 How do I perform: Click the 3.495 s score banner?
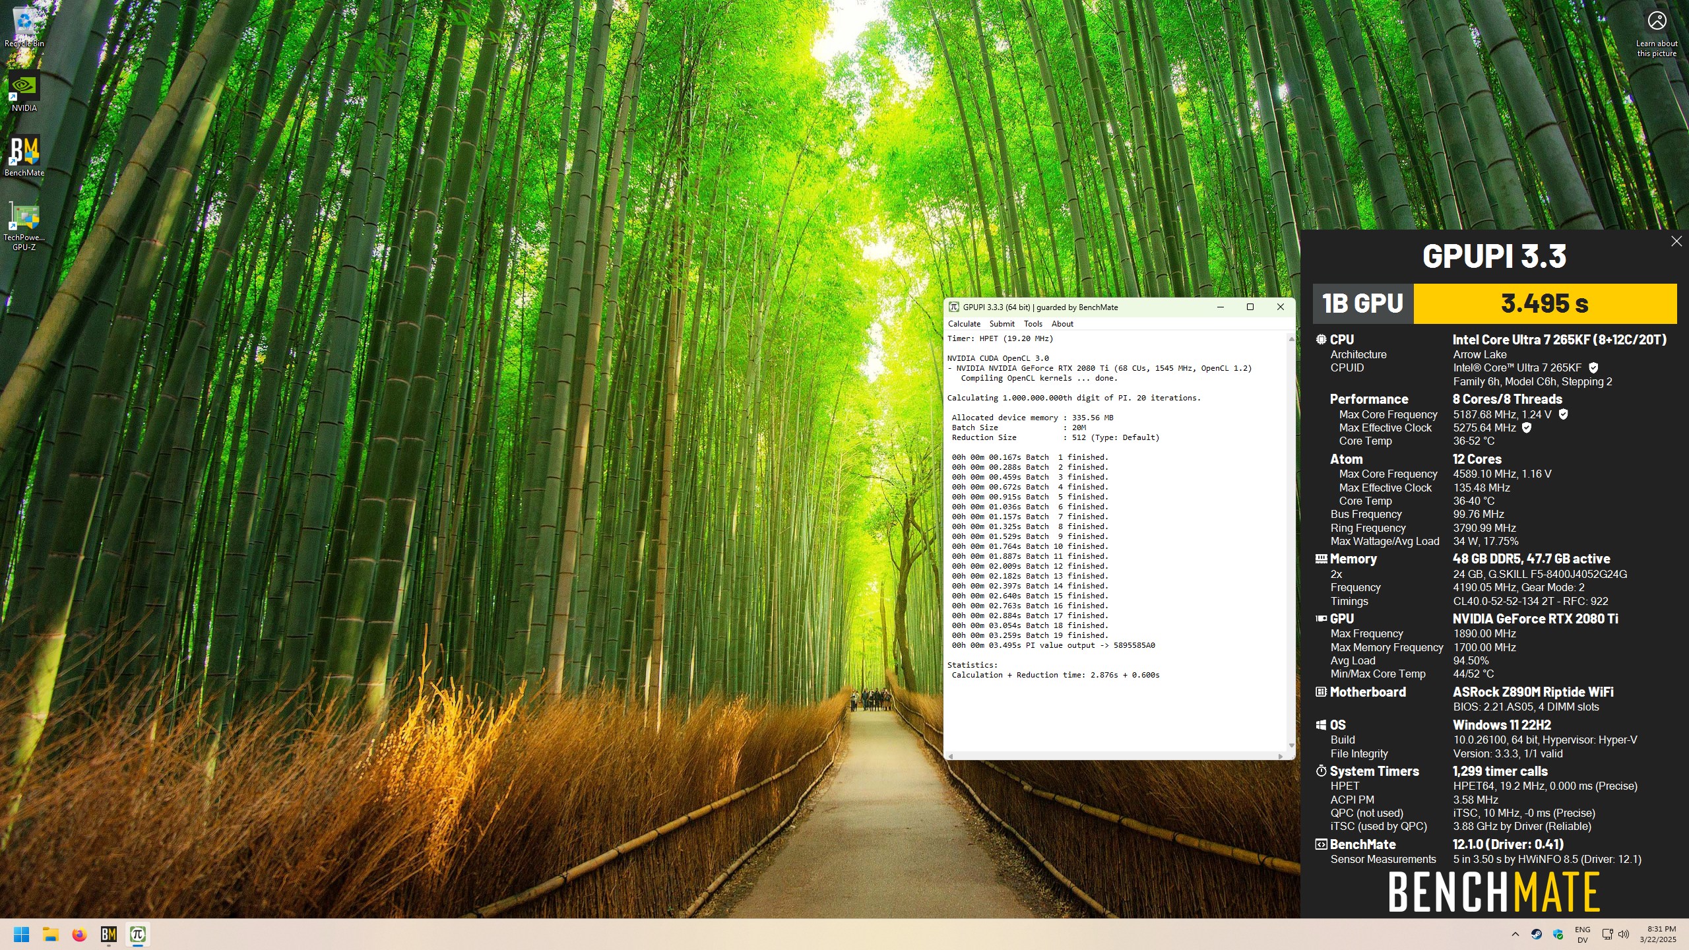pos(1545,303)
